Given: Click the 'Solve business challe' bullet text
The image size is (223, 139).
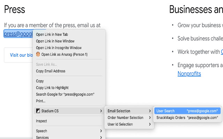Looking at the screenshot, I should click(200, 39).
